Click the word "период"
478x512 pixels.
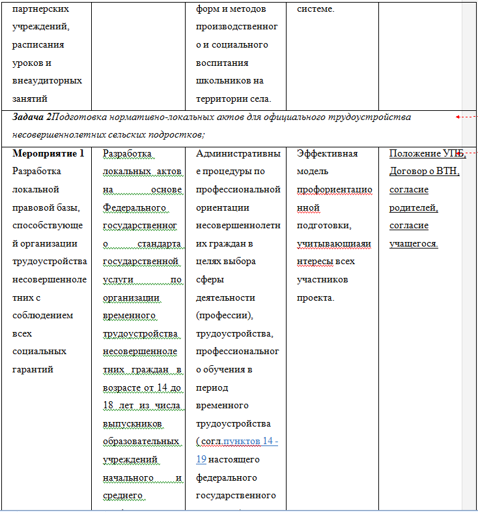tap(212, 387)
